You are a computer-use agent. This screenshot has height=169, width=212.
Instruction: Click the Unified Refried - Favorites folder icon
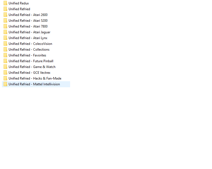tap(5, 55)
